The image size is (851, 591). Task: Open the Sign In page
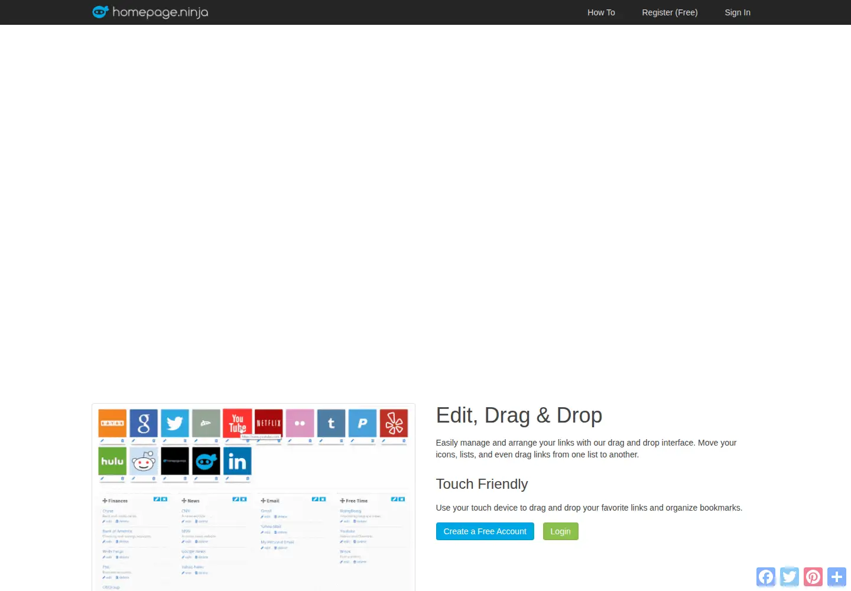pos(738,12)
